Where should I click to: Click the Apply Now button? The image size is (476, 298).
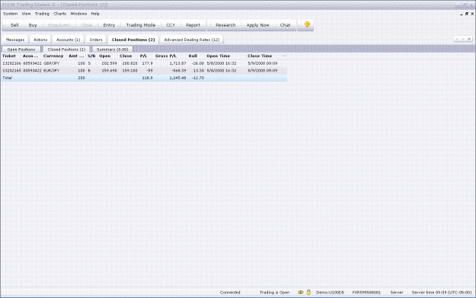[257, 25]
